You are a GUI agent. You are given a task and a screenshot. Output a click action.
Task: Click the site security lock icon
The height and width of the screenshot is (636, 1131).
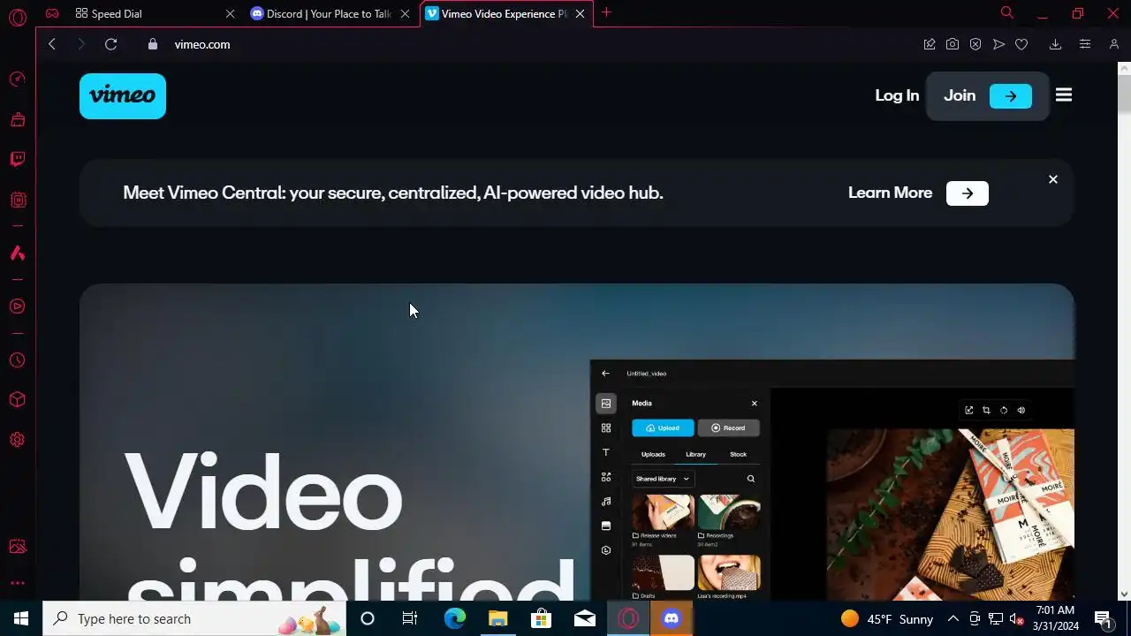point(153,44)
